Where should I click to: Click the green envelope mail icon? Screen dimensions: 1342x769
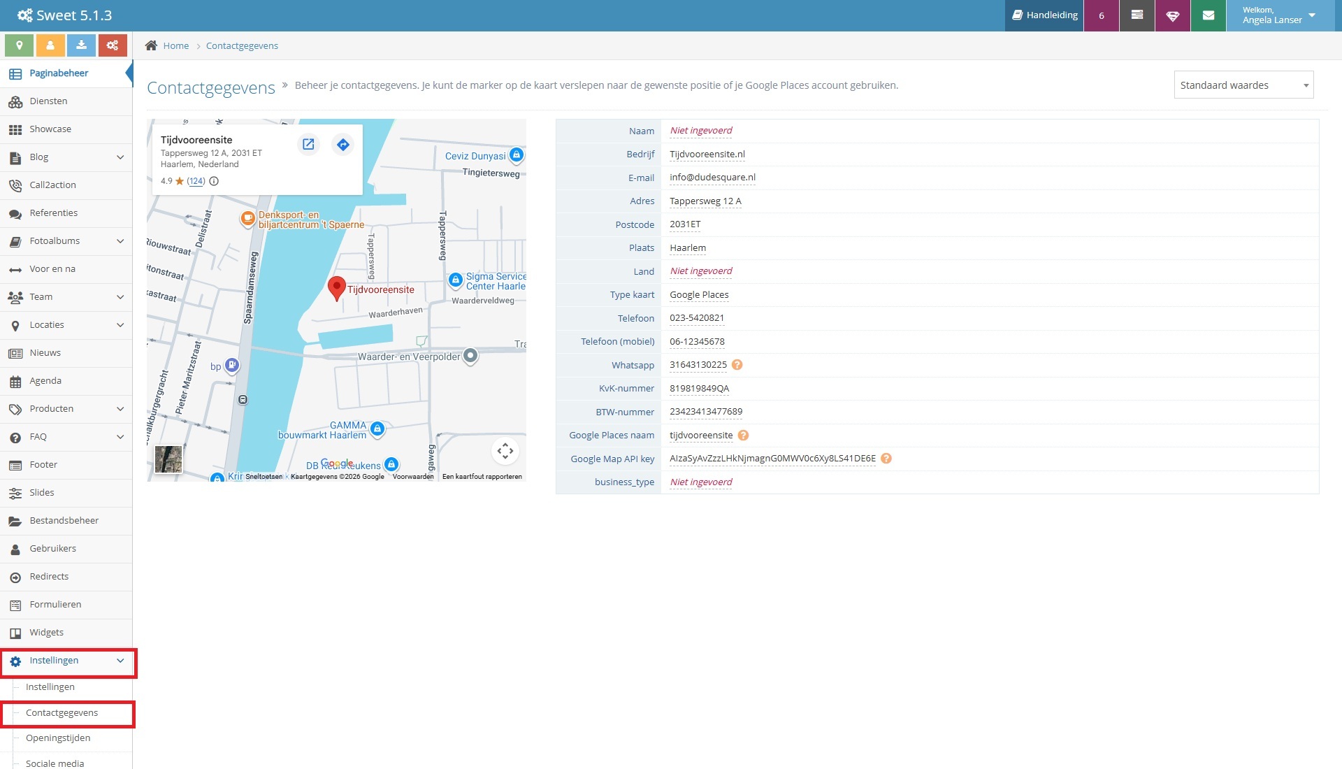coord(1208,15)
